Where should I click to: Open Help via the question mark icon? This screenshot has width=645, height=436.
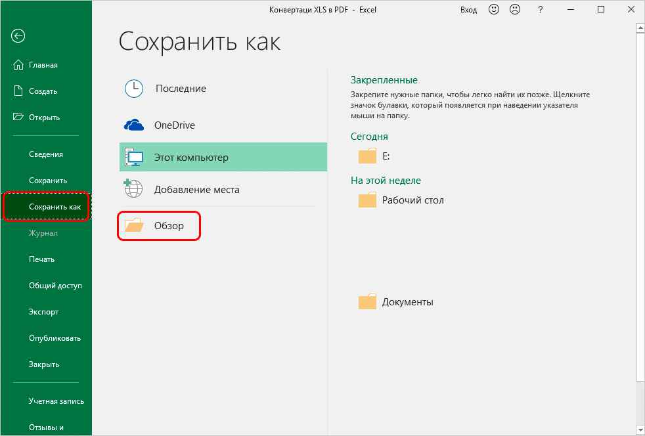[540, 9]
